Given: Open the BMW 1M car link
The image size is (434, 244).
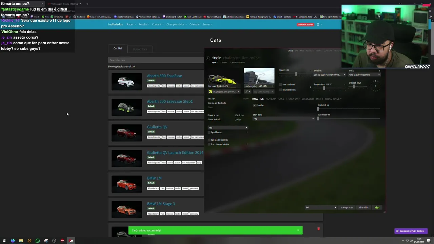Looking at the screenshot, I should click(x=154, y=178).
